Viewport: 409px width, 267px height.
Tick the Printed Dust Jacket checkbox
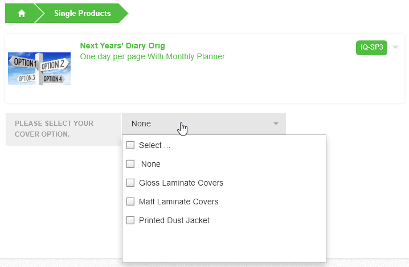click(130, 220)
